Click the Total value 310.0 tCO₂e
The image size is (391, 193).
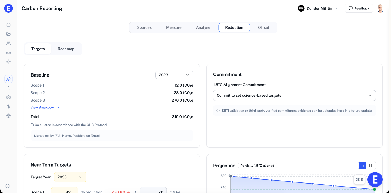[x=182, y=117]
